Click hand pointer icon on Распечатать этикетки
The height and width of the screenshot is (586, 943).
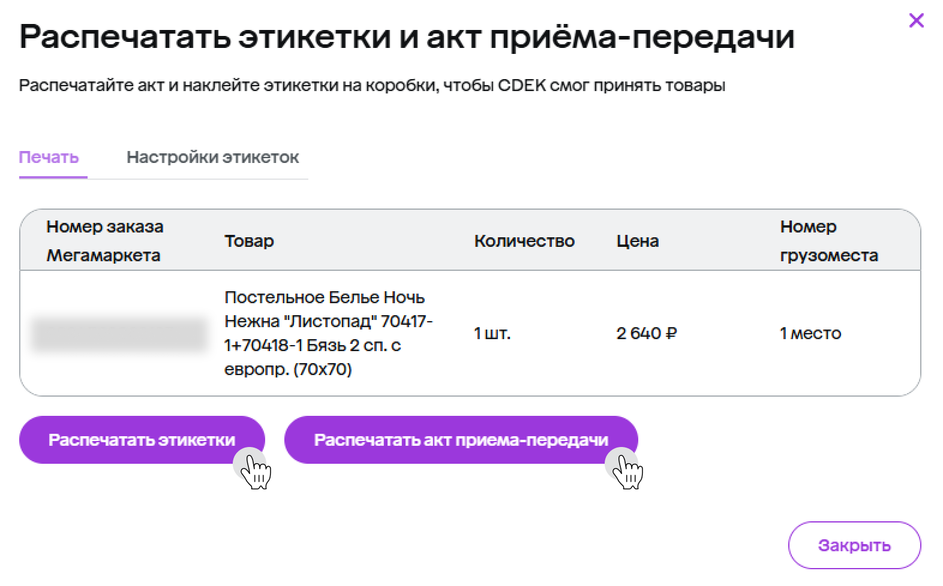[254, 470]
